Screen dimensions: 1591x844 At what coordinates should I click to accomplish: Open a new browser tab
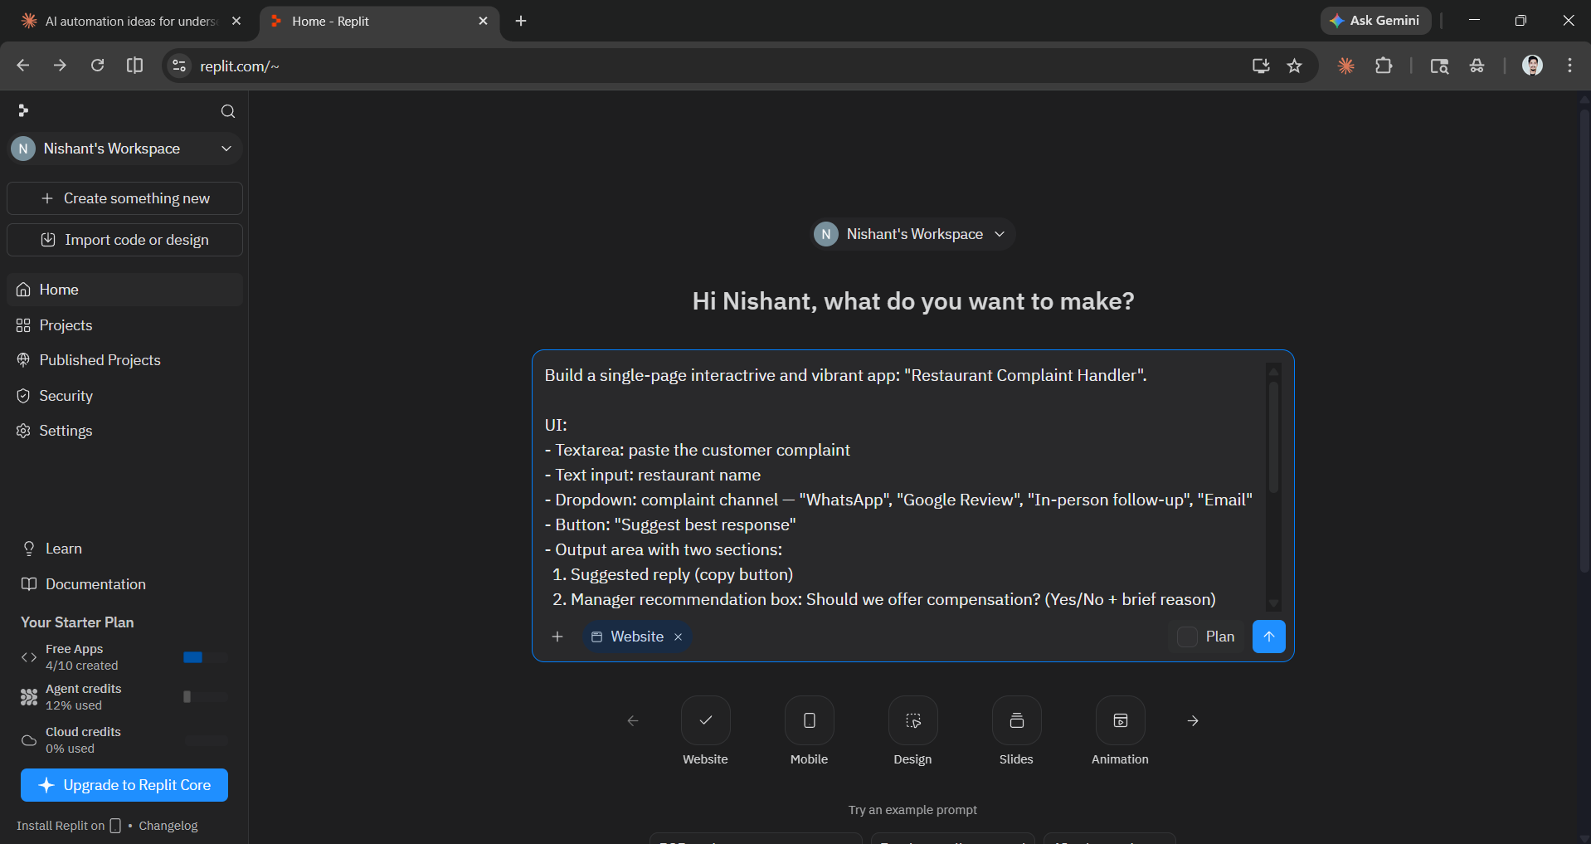[521, 21]
